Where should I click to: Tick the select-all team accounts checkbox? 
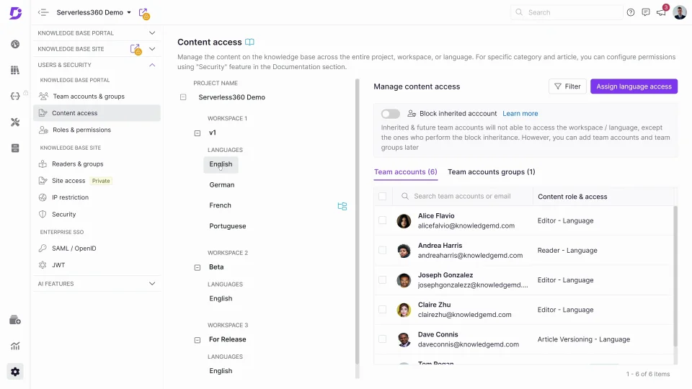click(383, 196)
